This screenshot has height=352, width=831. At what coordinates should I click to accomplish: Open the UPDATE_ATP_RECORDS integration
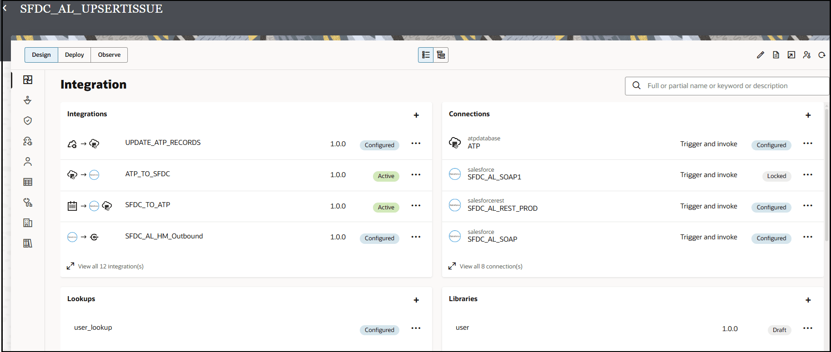tap(163, 143)
